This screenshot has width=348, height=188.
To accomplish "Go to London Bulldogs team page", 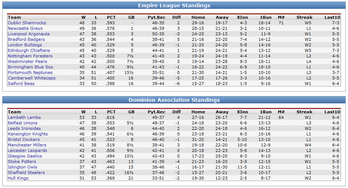I will point(25,45).
